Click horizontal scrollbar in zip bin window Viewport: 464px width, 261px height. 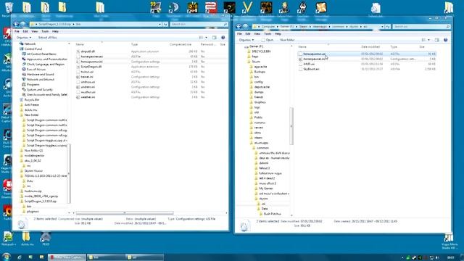[125, 213]
